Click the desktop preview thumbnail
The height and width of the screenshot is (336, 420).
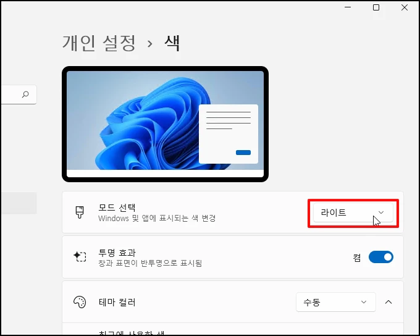[x=165, y=124]
